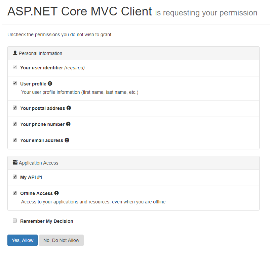Click the info icon beside email address
Image resolution: width=270 pixels, height=254 pixels.
pos(67,140)
